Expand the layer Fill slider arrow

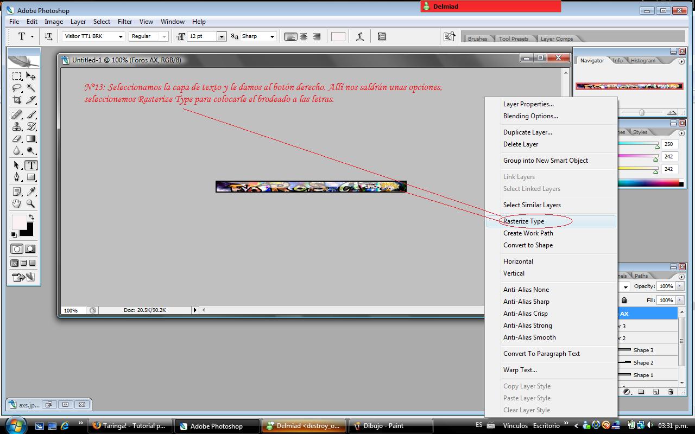679,300
